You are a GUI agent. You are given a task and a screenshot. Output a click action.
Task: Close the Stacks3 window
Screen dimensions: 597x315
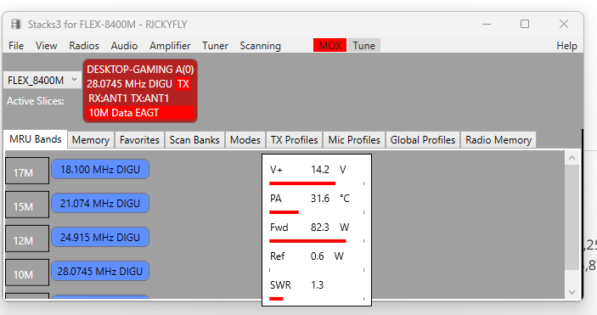click(564, 24)
